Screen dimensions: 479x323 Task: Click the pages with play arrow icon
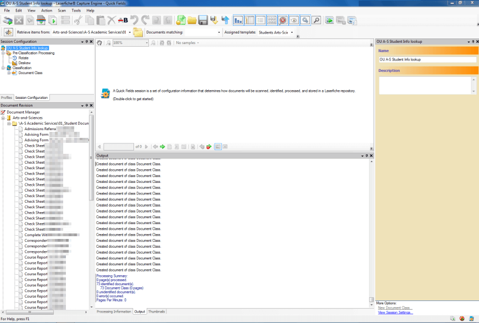pyautogui.click(x=53, y=20)
